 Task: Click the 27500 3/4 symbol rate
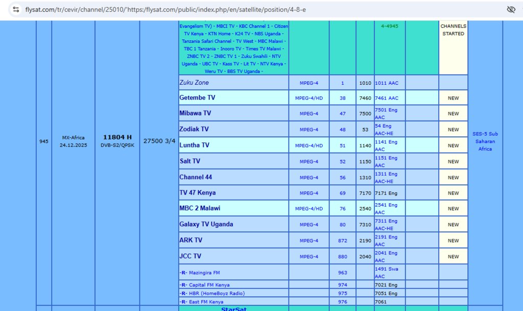coord(159,141)
